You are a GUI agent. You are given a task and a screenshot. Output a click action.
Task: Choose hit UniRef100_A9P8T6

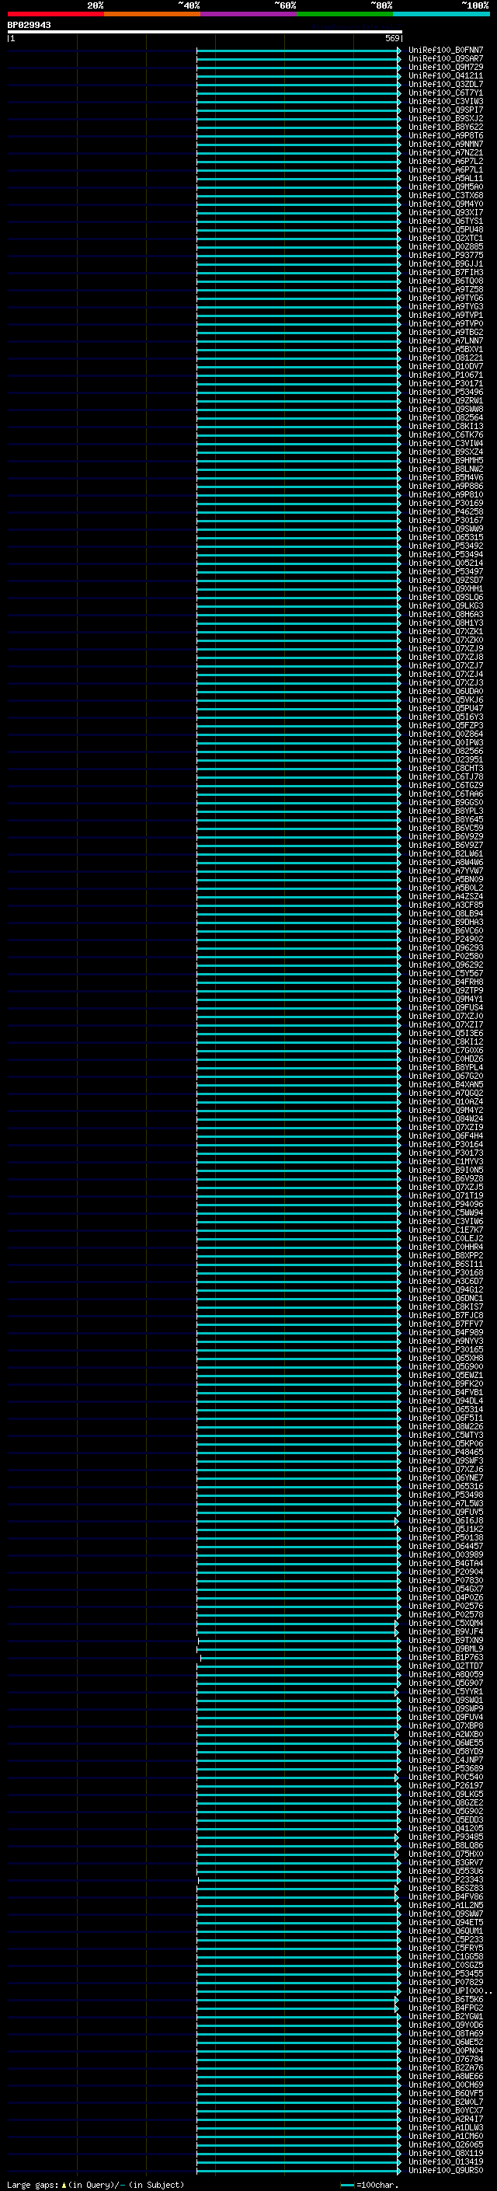(445, 135)
